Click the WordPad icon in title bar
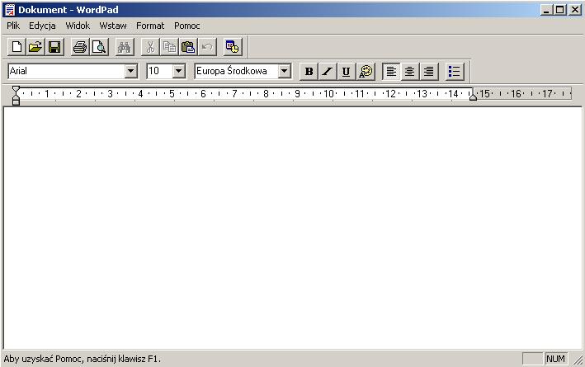 click(10, 10)
